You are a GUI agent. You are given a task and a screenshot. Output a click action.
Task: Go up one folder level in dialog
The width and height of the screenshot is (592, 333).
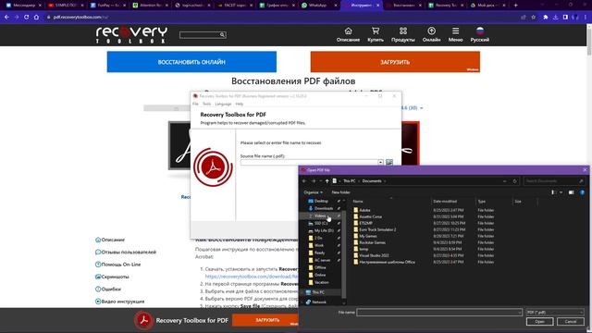click(327, 181)
